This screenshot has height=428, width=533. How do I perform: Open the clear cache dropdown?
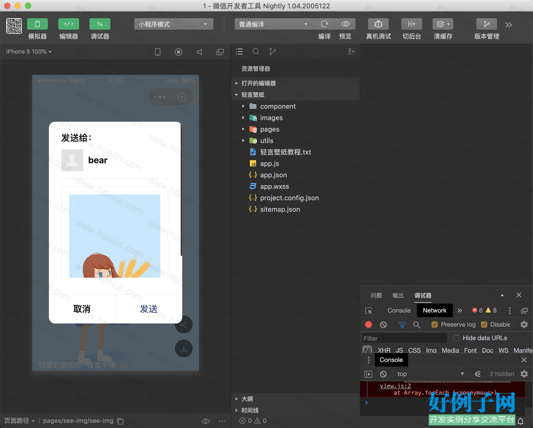[x=443, y=24]
